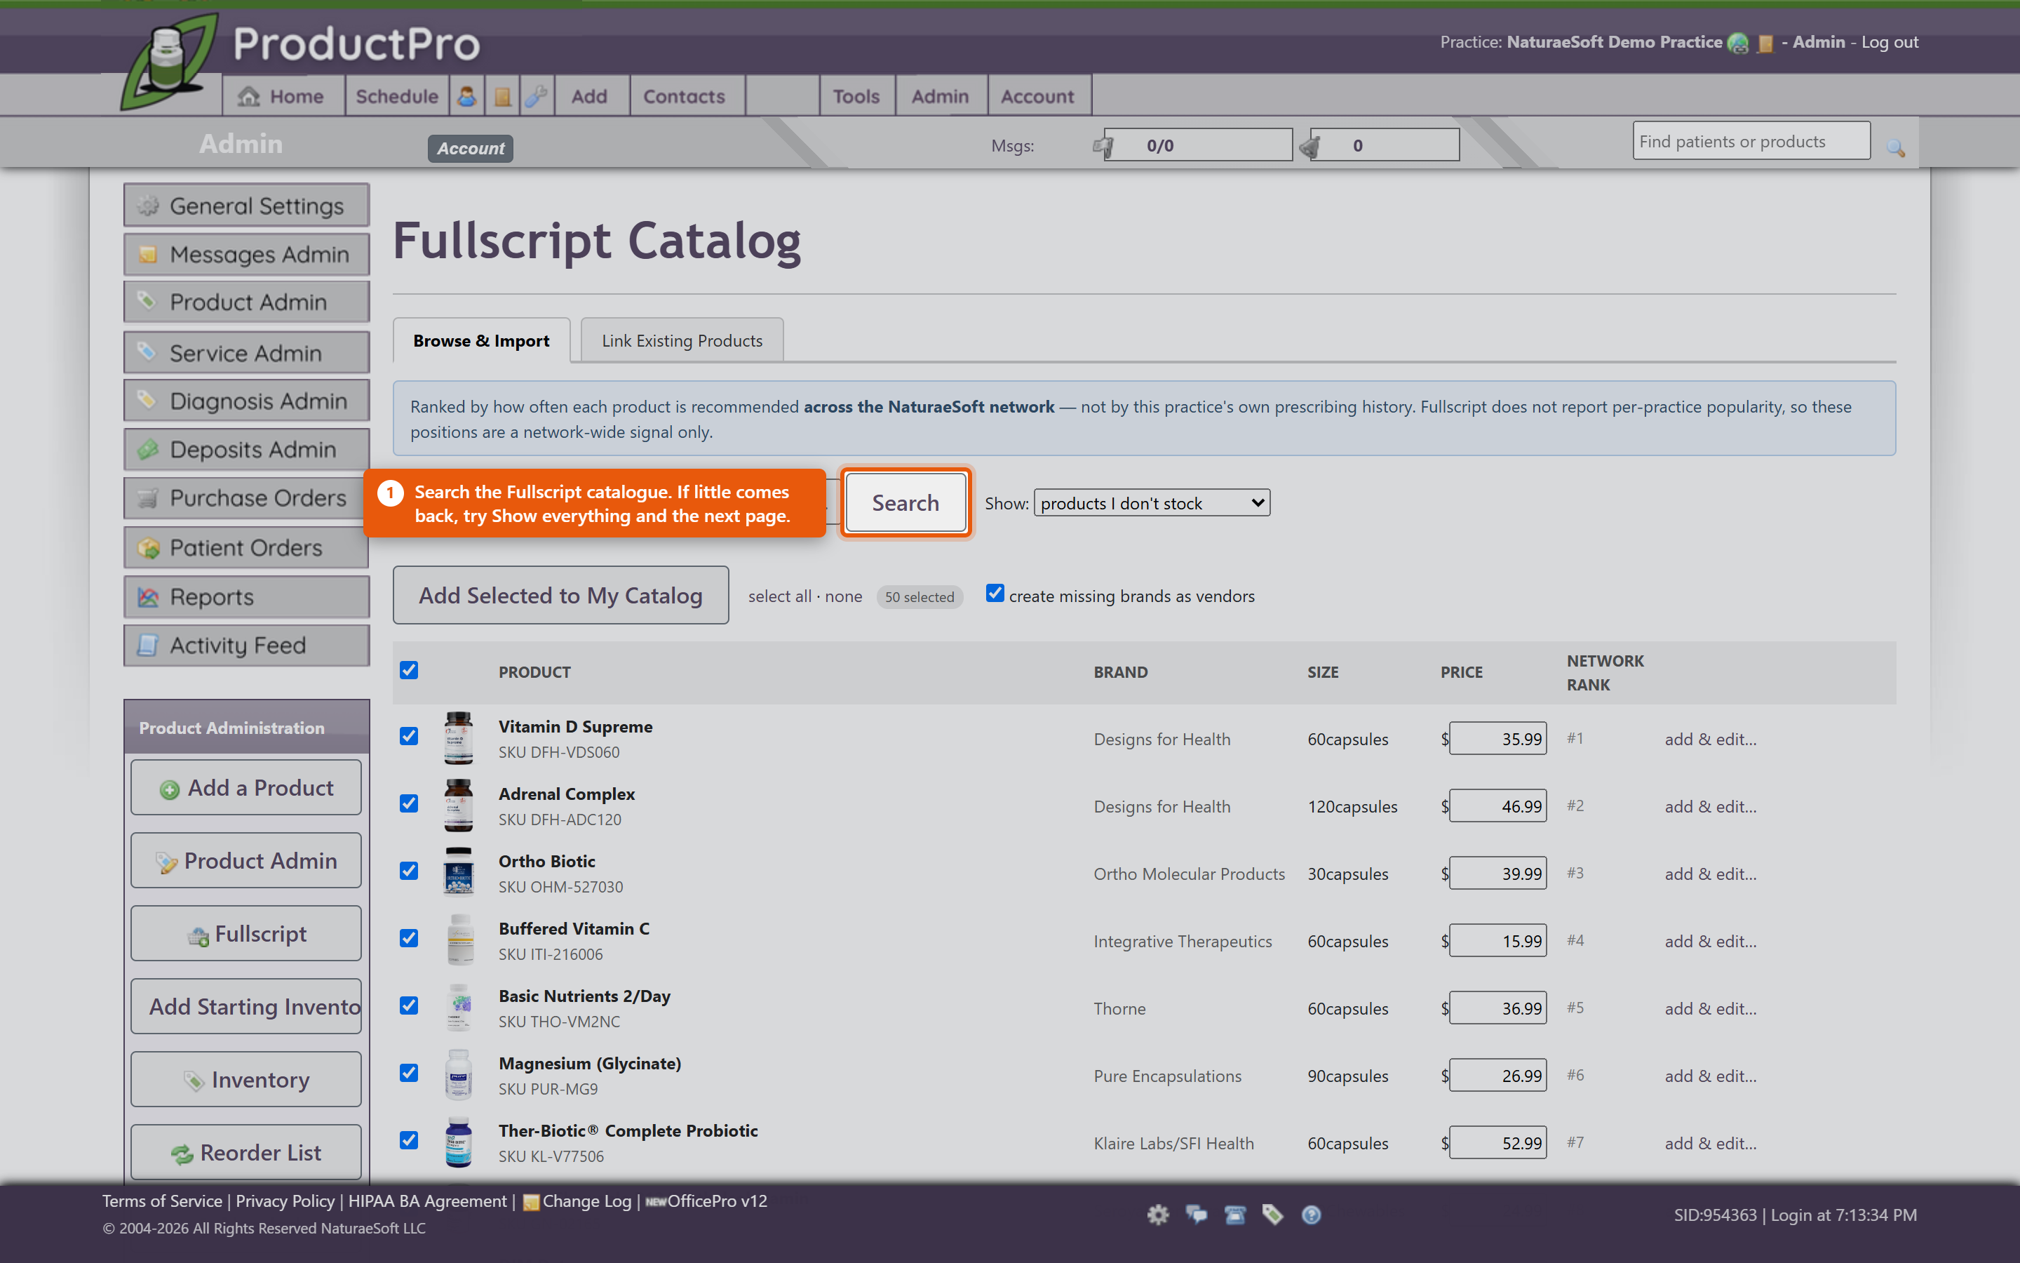Uncheck Magnesium (Glycinate) row checkbox
Image resolution: width=2020 pixels, height=1263 pixels.
[x=409, y=1073]
